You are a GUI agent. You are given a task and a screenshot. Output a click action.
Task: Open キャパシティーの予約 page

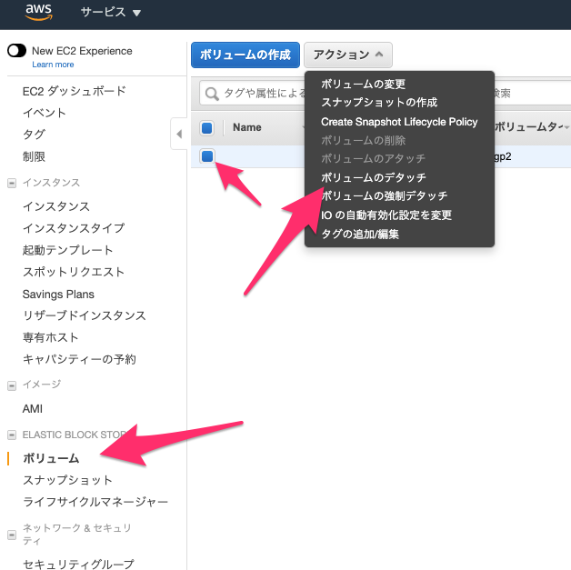[x=79, y=359]
